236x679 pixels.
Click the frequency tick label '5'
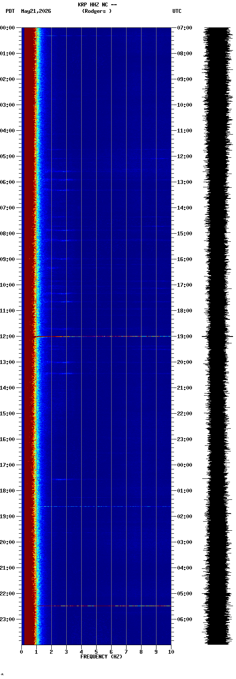[x=96, y=652]
